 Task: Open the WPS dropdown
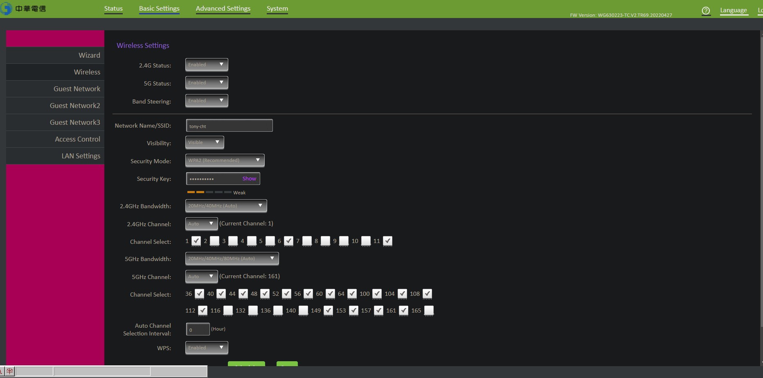tap(207, 348)
